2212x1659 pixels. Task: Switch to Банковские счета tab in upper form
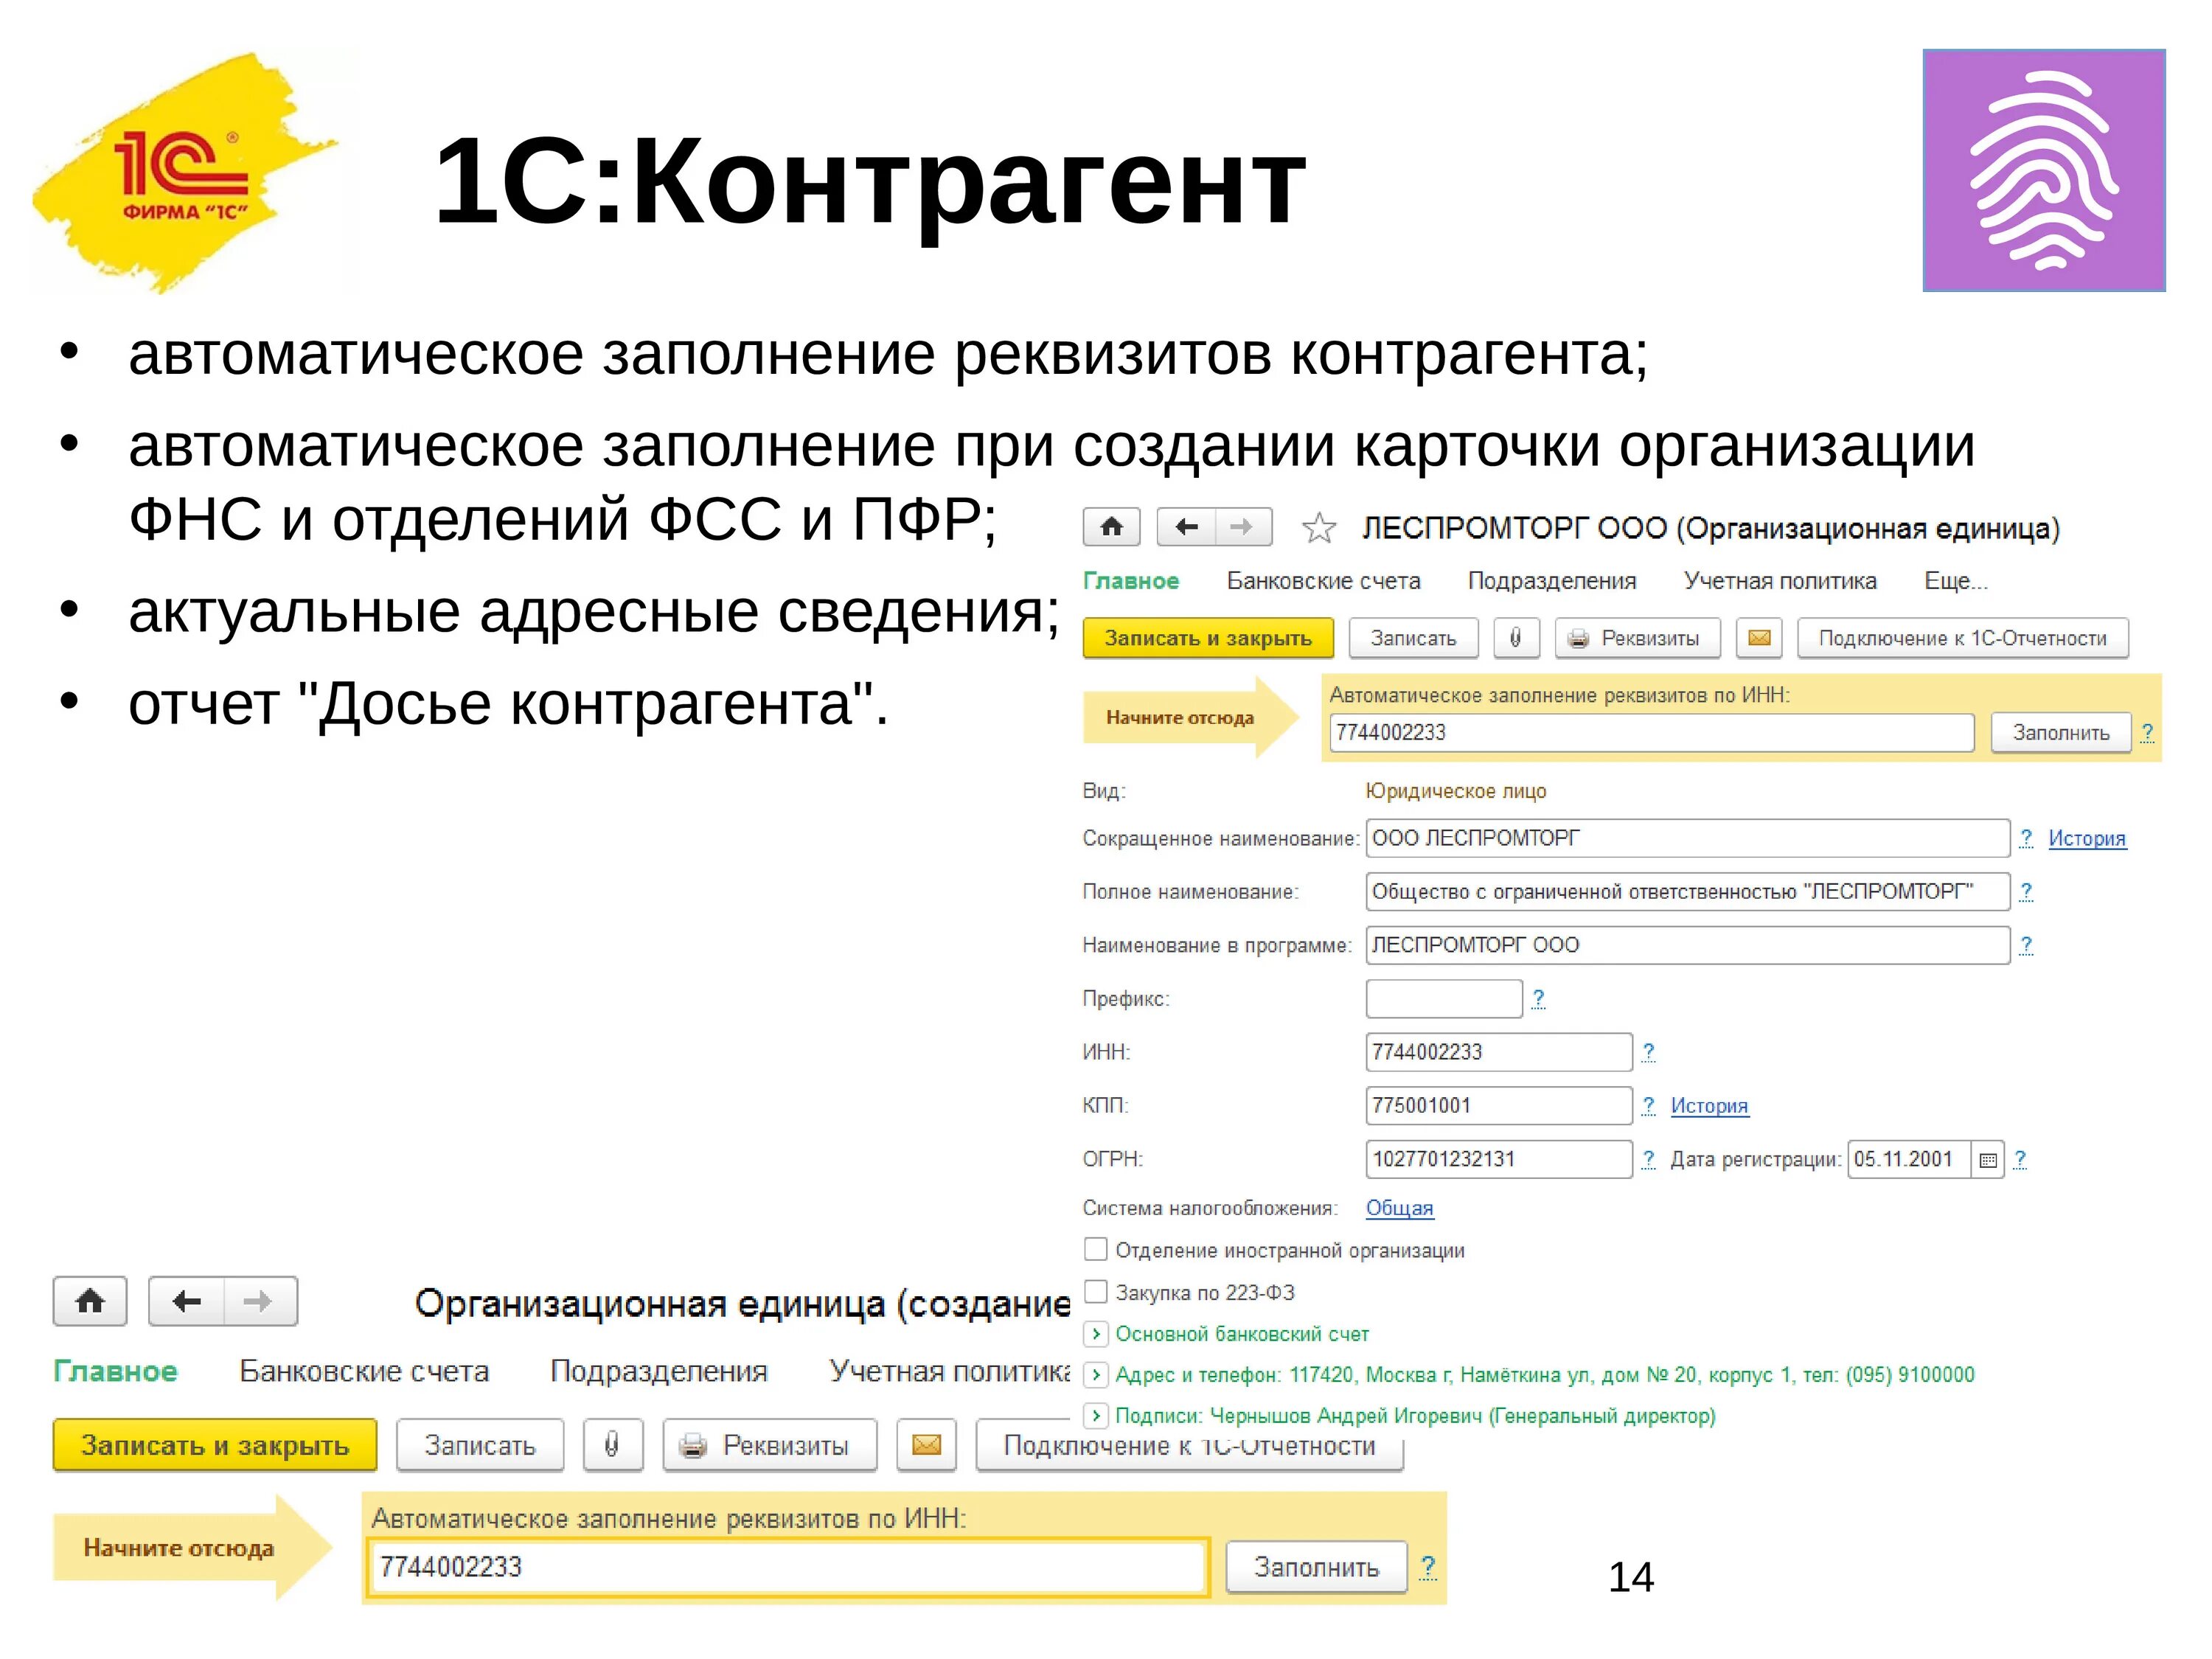point(1323,581)
